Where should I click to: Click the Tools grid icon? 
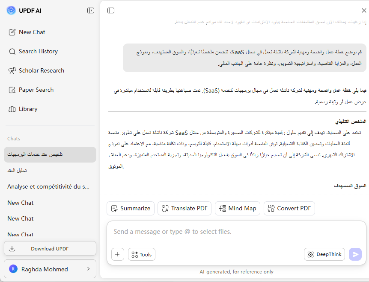134,255
